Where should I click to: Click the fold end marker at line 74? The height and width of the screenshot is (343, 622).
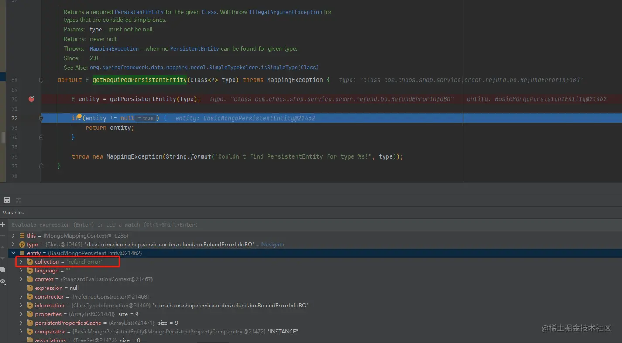[x=41, y=137]
